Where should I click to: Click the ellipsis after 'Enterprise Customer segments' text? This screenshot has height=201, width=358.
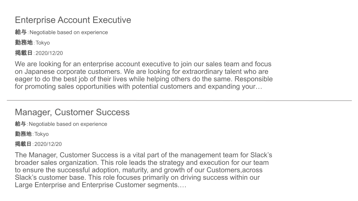click(183, 185)
